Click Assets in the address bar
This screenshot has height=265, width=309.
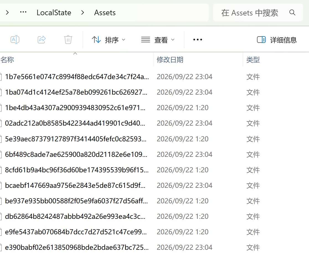(105, 13)
